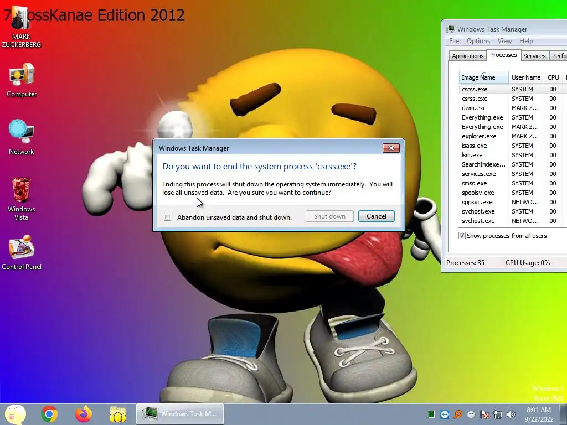
Task: Check Abandon unsaved data and shut down
Action: [167, 217]
